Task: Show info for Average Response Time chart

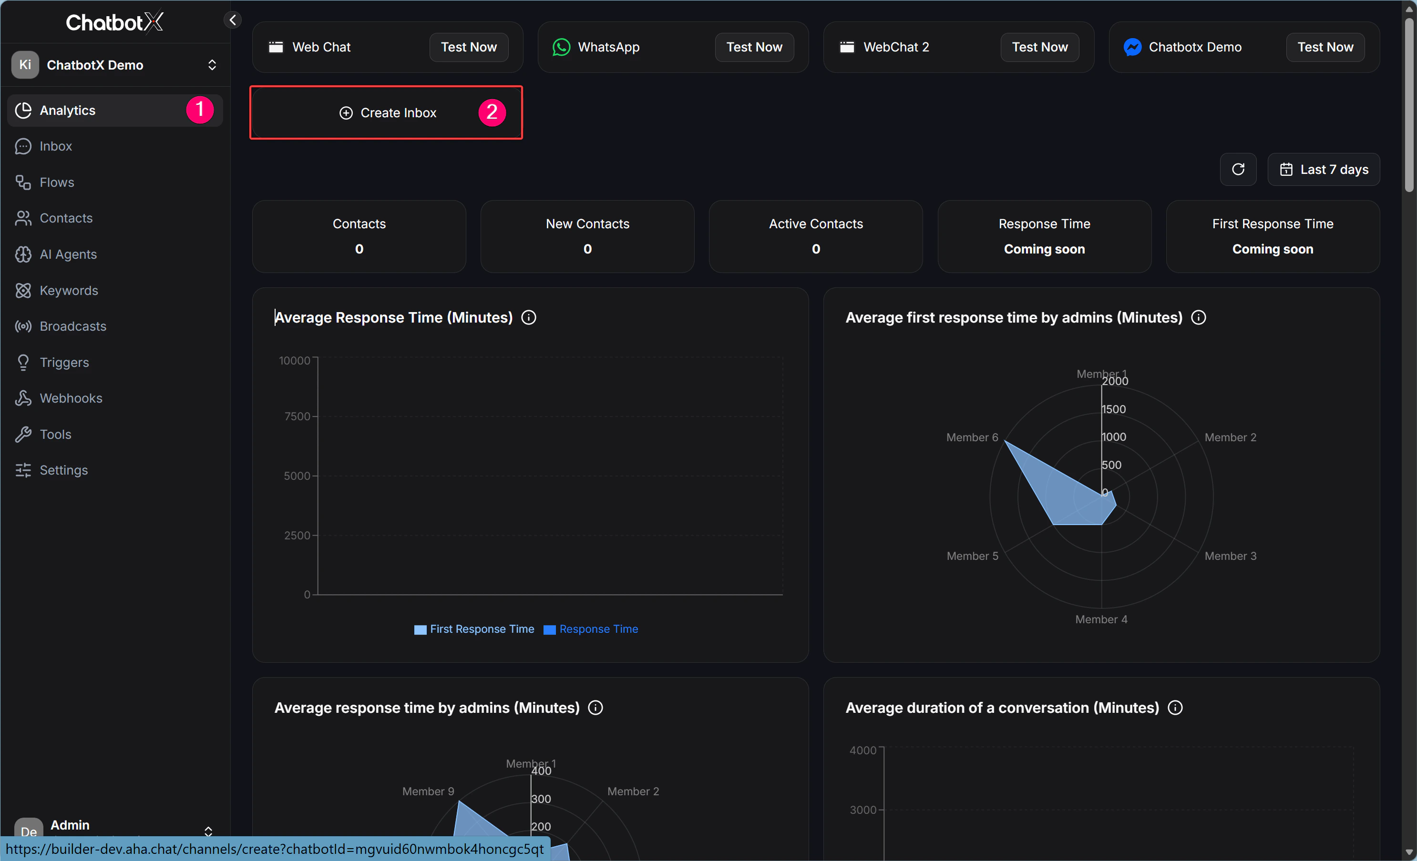Action: point(528,317)
